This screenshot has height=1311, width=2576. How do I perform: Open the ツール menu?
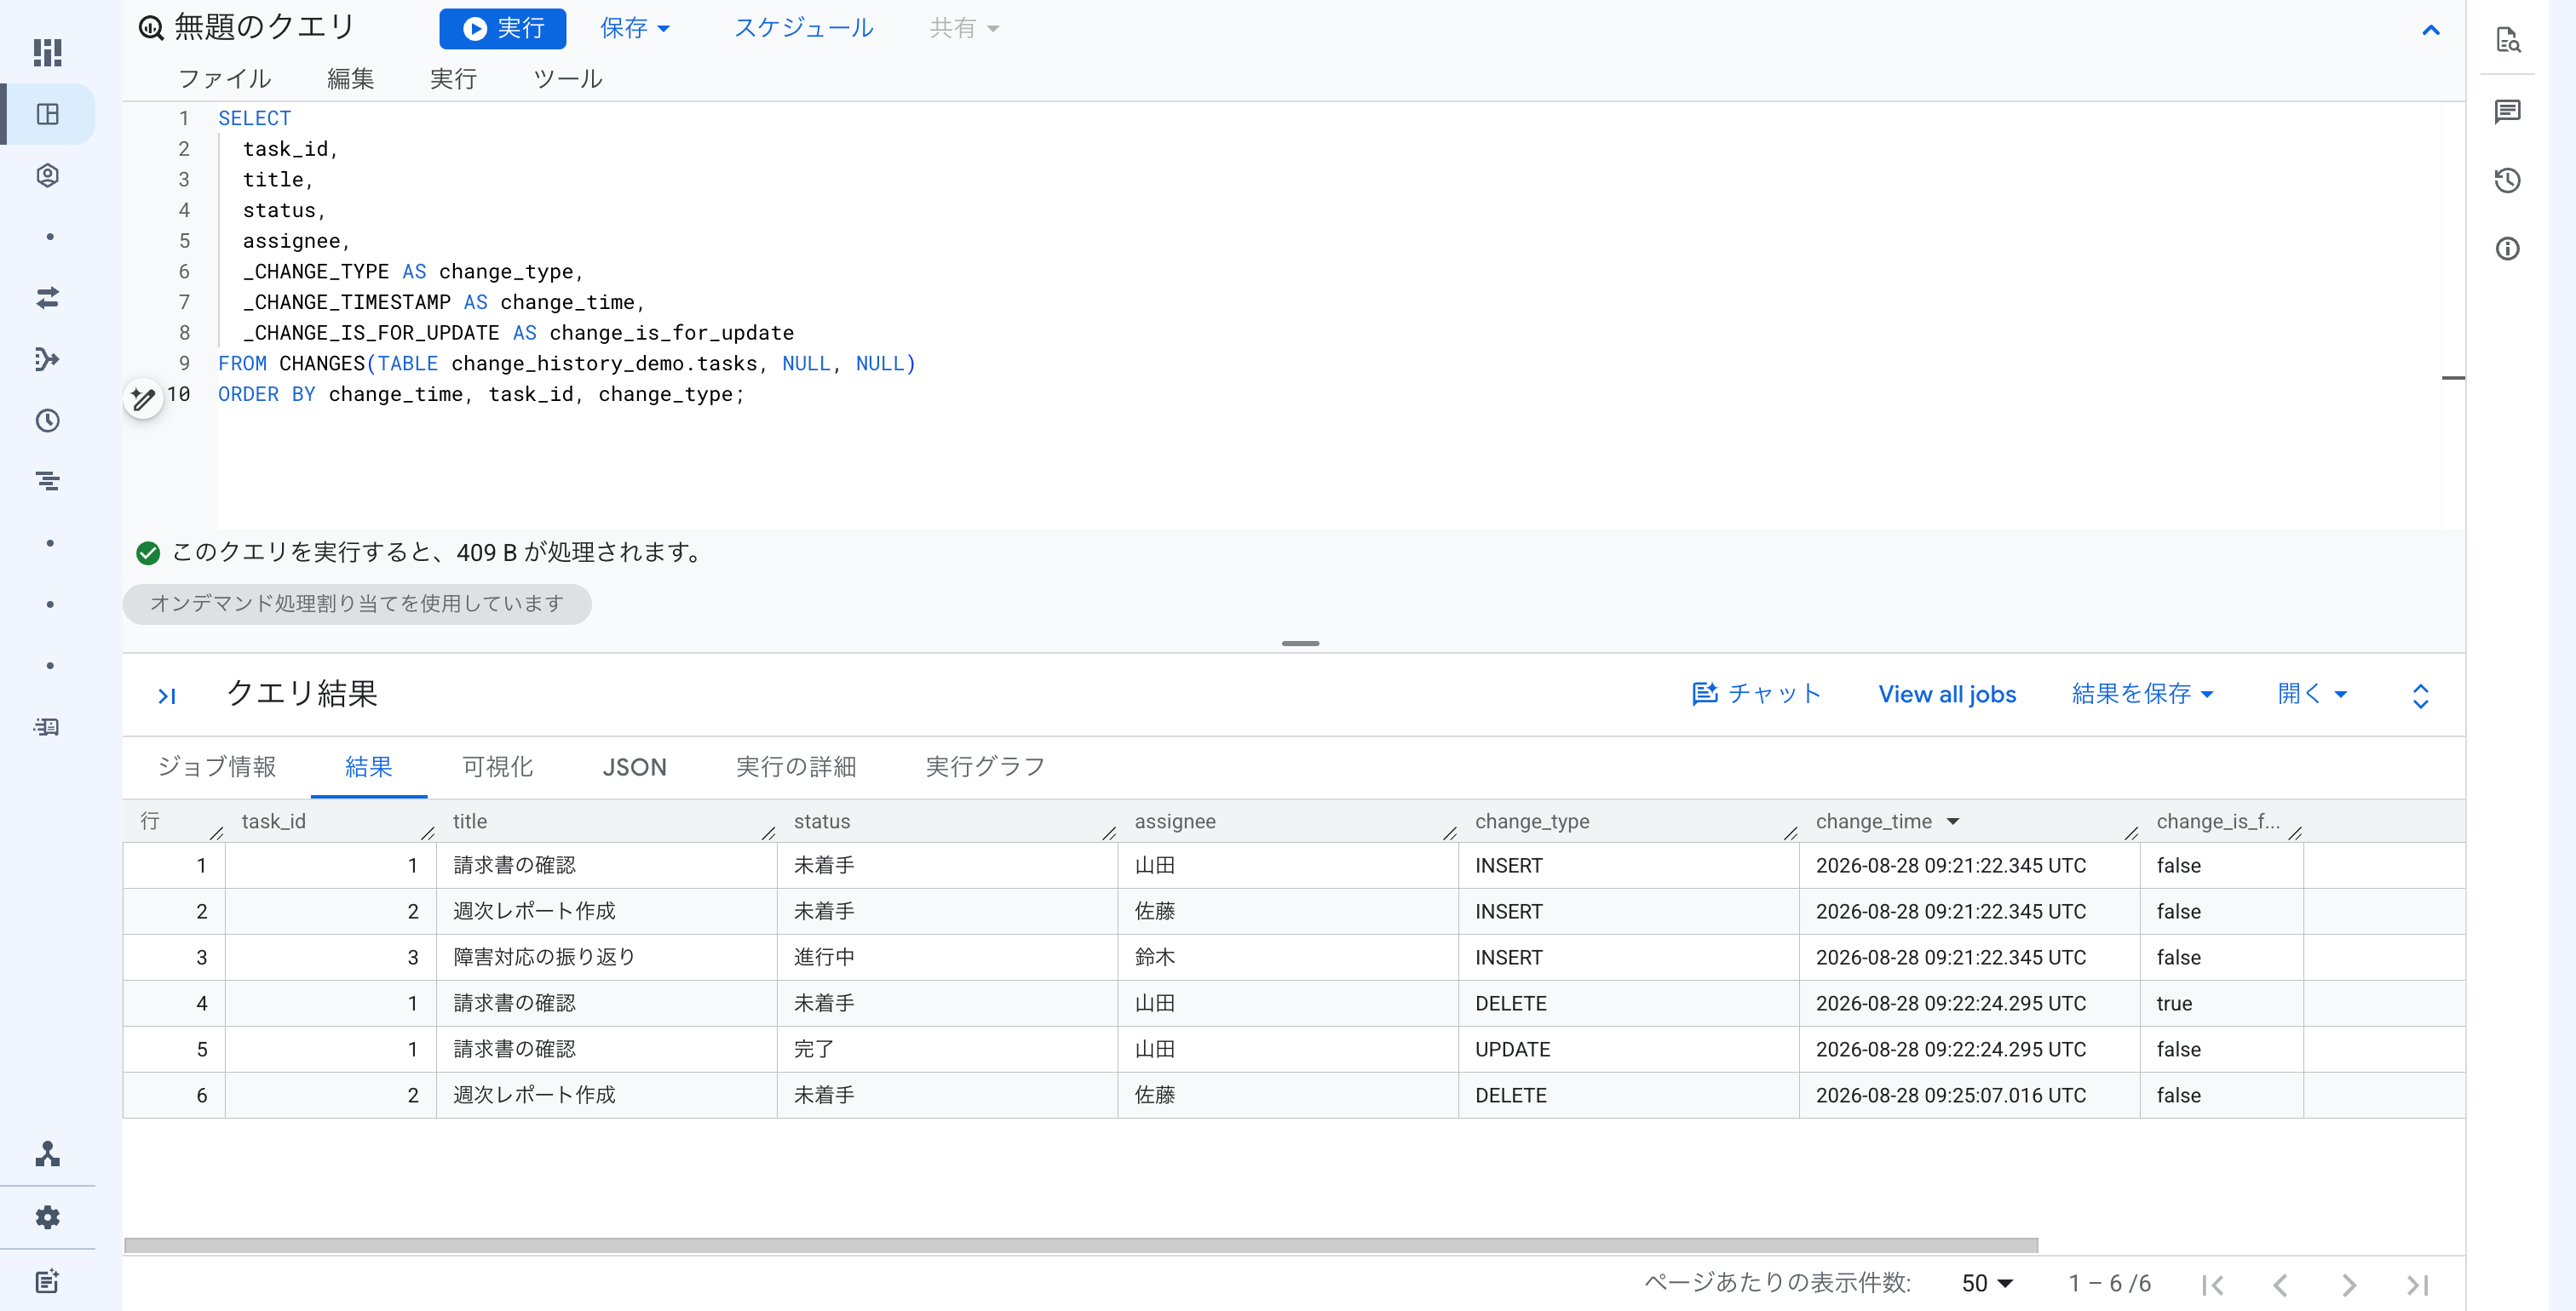click(x=567, y=78)
